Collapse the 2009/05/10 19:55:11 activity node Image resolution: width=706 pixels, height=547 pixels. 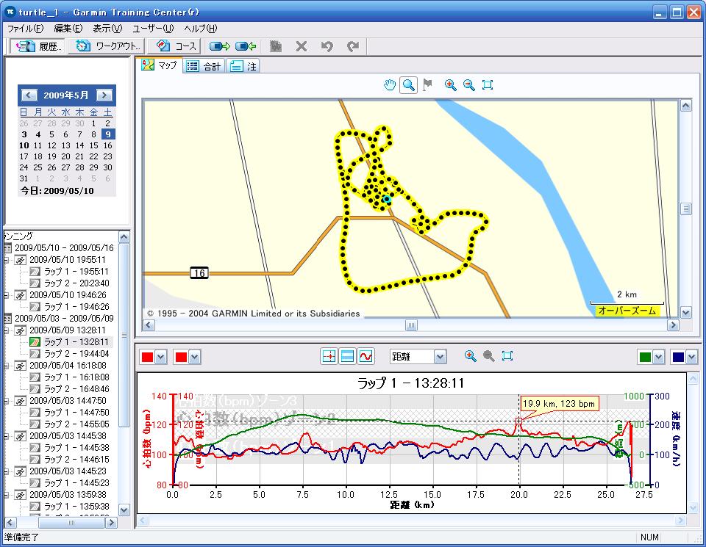click(x=7, y=260)
